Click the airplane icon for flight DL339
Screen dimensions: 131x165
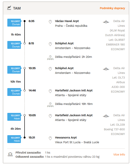(106, 116)
